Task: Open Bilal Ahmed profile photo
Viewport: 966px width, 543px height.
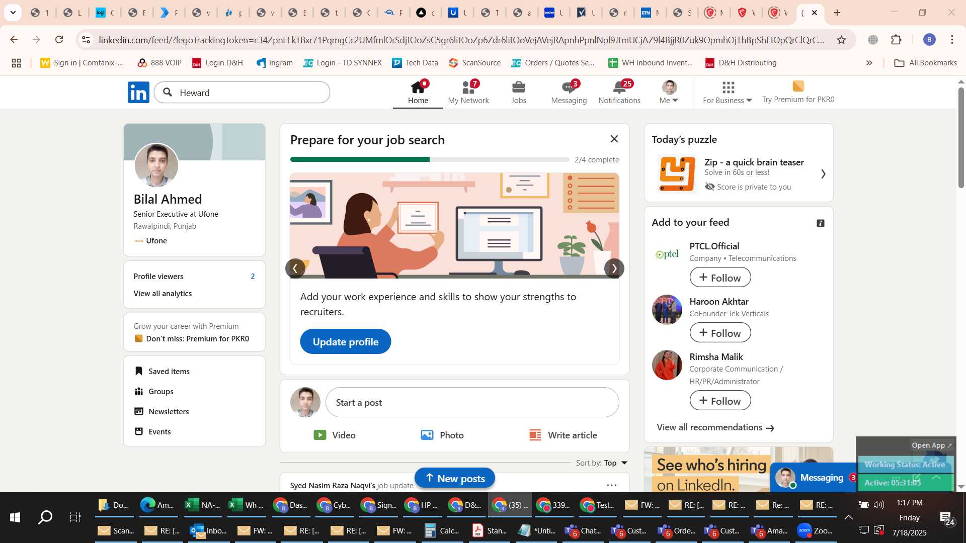Action: point(156,165)
